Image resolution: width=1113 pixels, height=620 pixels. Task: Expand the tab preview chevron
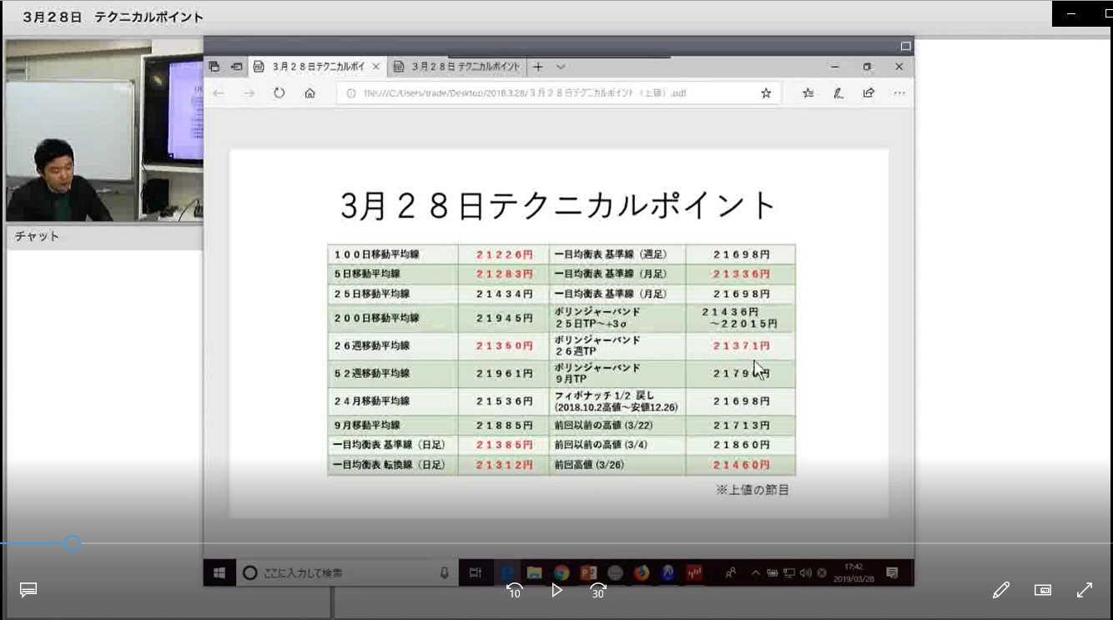tap(561, 67)
